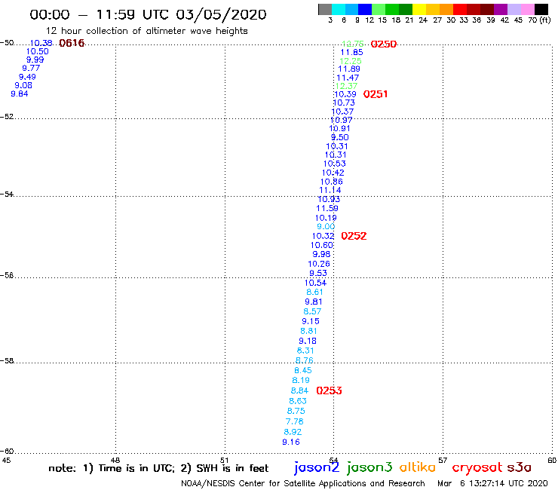
Task: Click the plot title '00:00 – 11:59 UTC 03/05/2020'
Action: click(x=148, y=14)
